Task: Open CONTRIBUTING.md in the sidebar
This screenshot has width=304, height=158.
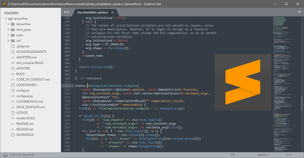Action: 30,102
